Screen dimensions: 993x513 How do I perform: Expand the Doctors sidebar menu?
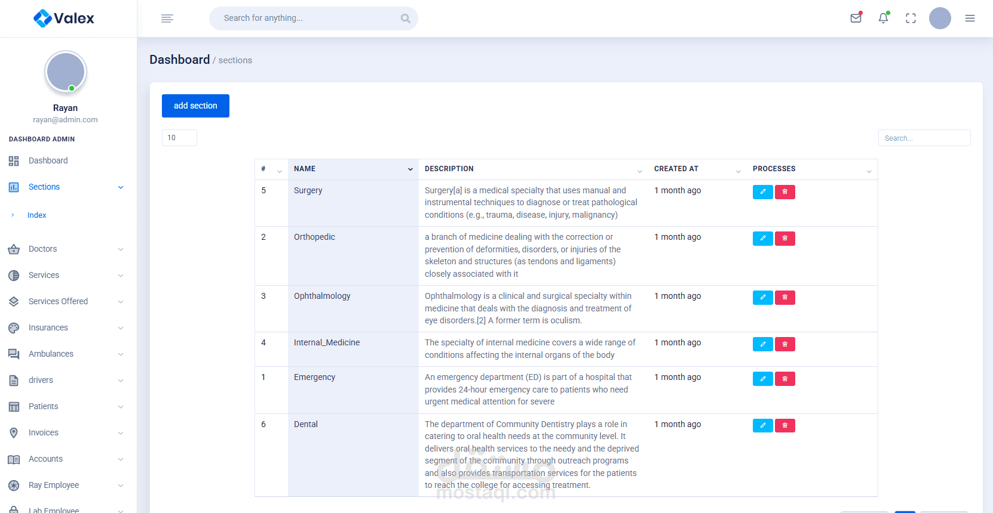66,249
